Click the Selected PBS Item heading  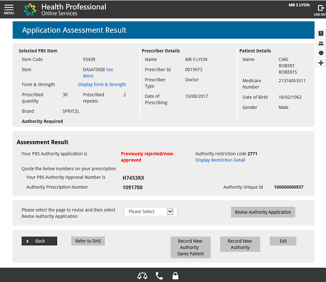[38, 51]
